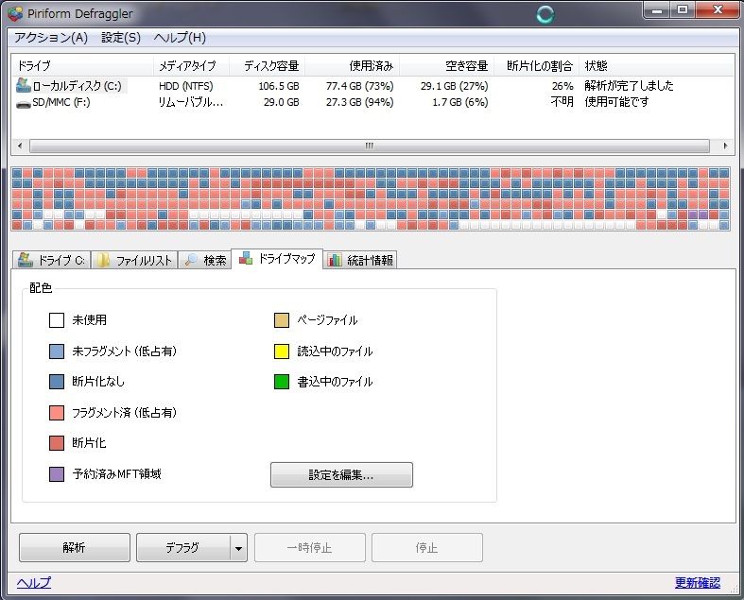The height and width of the screenshot is (600, 744).
Task: Click the ドライブ C: tab icon
Action: click(x=26, y=260)
